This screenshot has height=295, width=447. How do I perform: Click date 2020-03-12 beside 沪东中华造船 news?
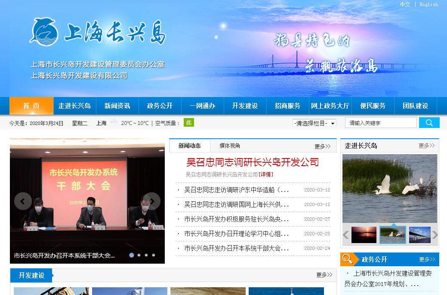click(317, 190)
